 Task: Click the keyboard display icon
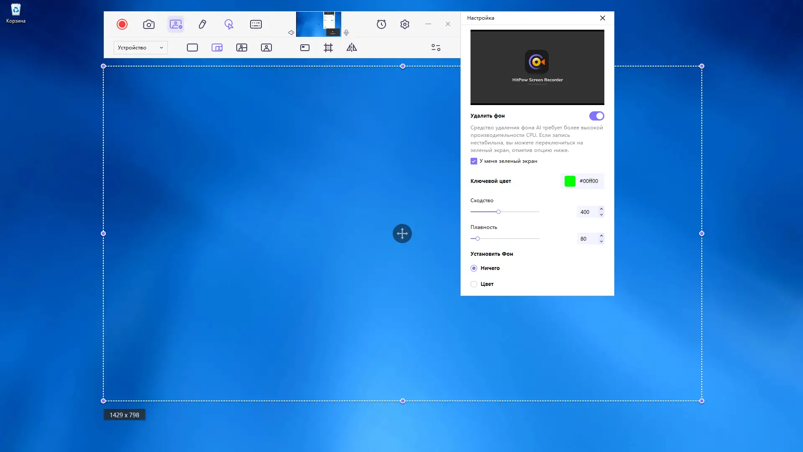256,24
